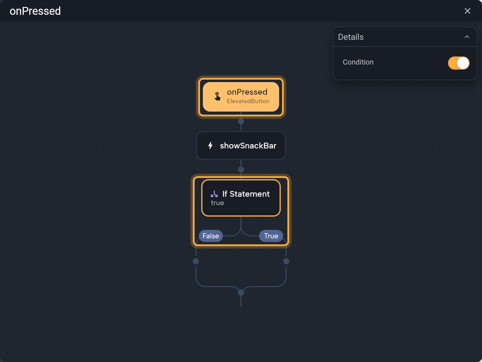Select the onPressed ElevatedButton trigger node
This screenshot has width=482, height=362.
click(241, 97)
